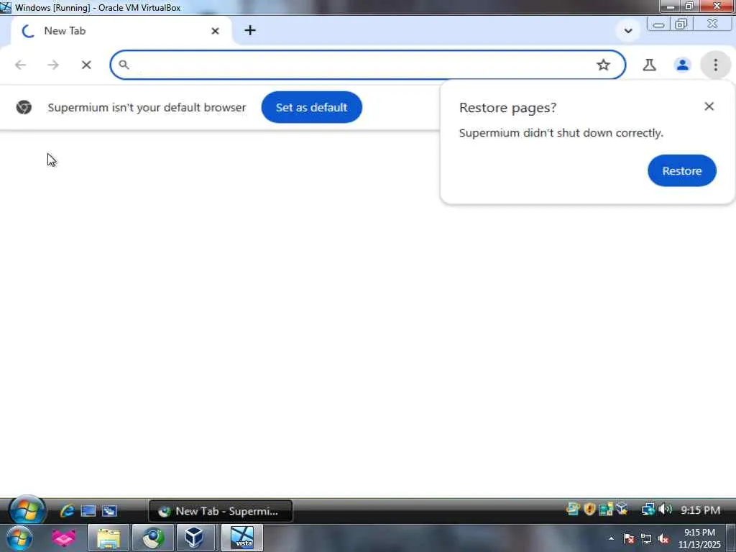Select the New Tab tab
This screenshot has width=736, height=552.
point(121,31)
